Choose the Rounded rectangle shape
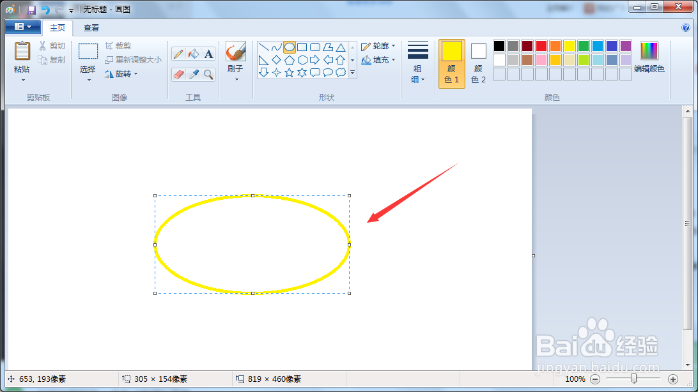 315,47
